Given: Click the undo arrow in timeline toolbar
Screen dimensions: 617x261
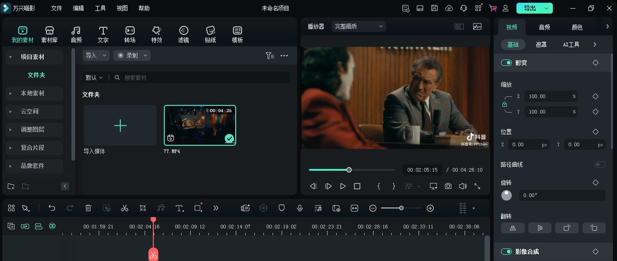Looking at the screenshot, I should (52, 208).
